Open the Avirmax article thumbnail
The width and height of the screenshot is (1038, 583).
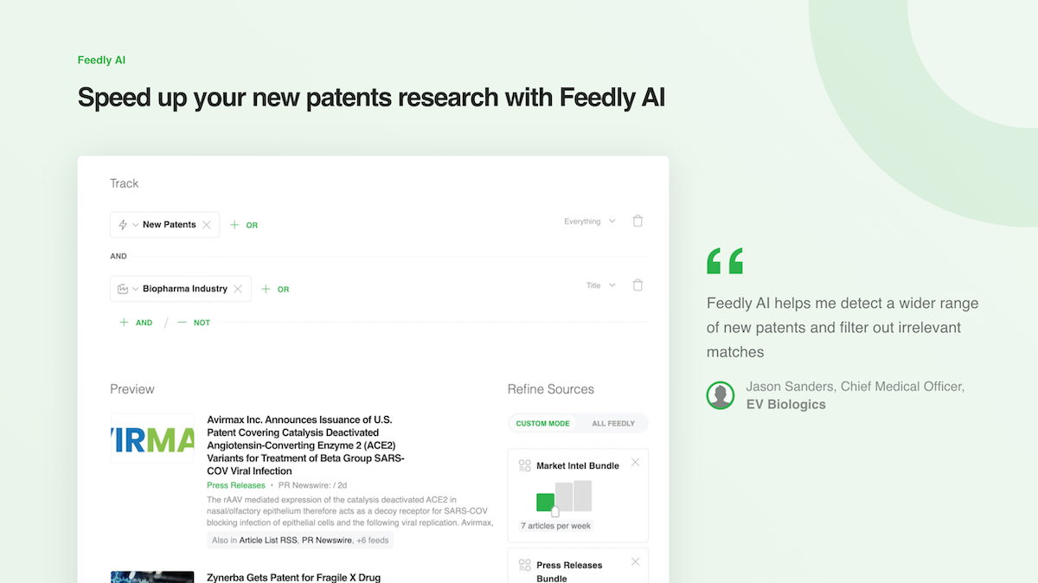(152, 439)
